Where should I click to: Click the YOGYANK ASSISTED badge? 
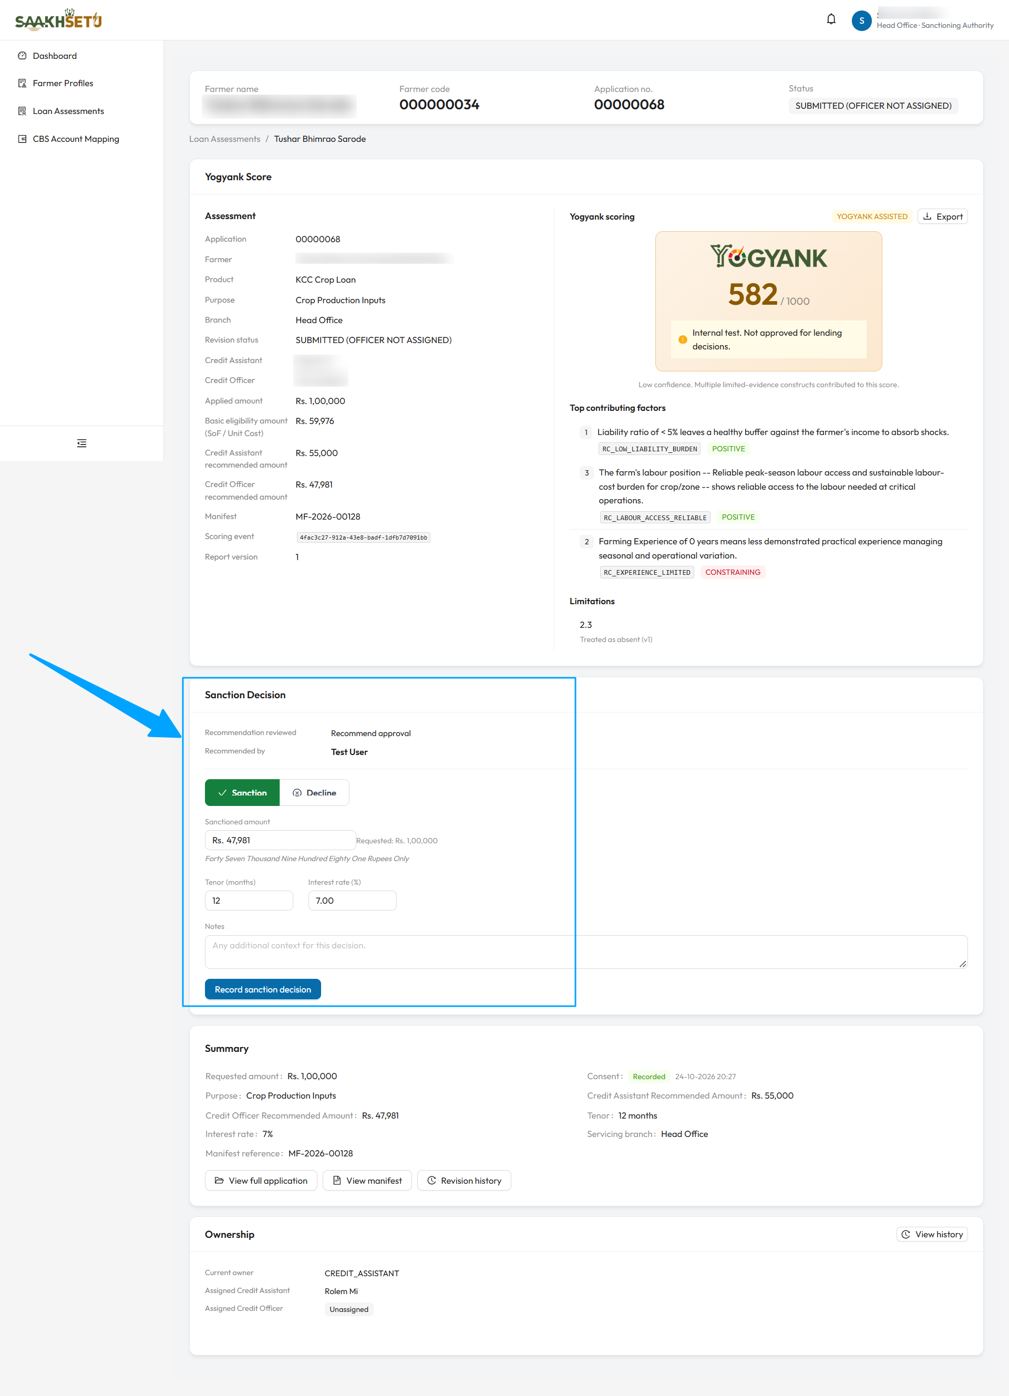(872, 216)
